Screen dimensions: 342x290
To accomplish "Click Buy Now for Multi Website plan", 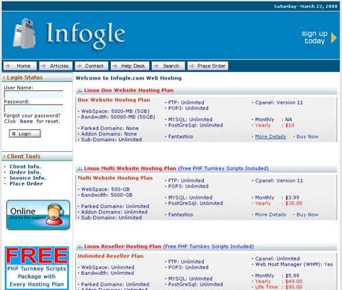I will [x=307, y=215].
